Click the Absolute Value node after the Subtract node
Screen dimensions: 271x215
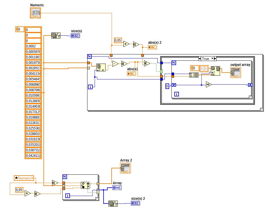click(124, 64)
